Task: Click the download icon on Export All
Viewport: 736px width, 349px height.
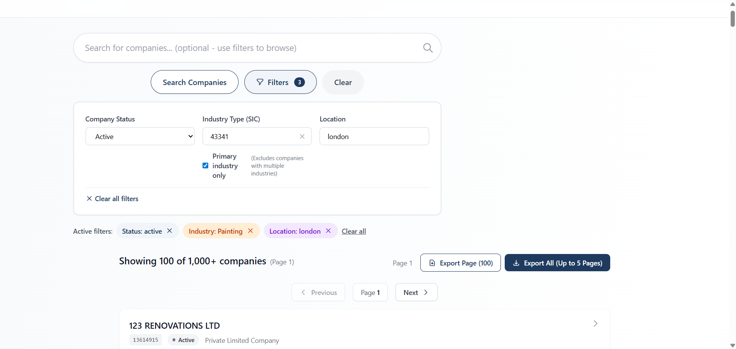Action: pos(516,263)
